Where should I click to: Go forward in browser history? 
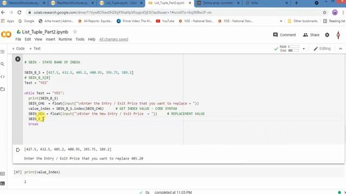click(11, 12)
